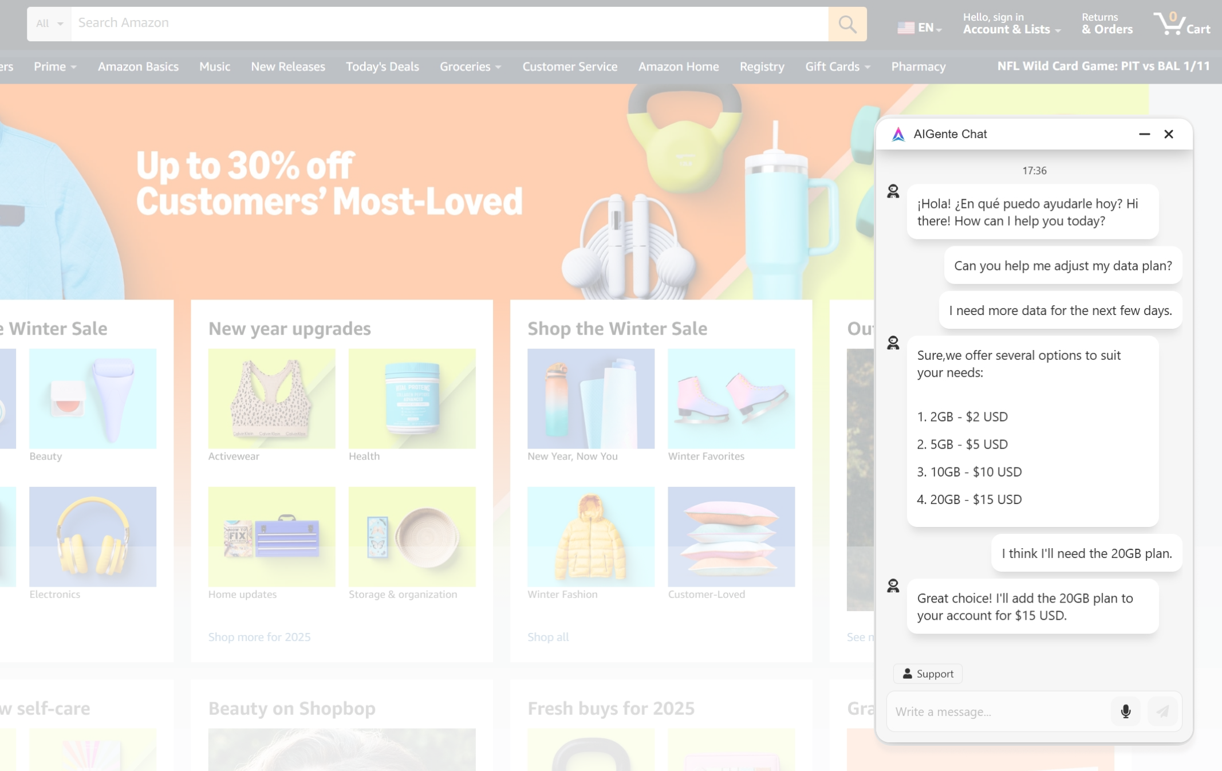Open the Gift Cards dropdown

(x=837, y=66)
